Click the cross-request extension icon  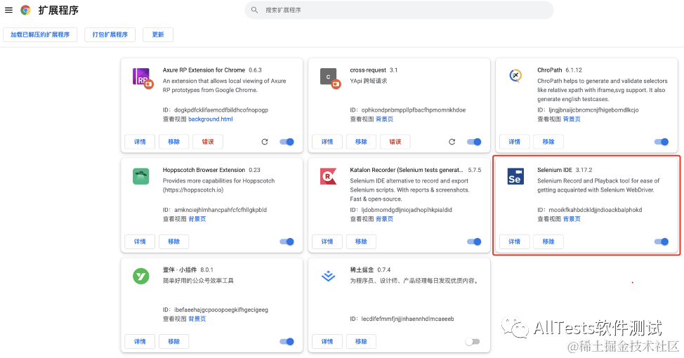pyautogui.click(x=330, y=78)
